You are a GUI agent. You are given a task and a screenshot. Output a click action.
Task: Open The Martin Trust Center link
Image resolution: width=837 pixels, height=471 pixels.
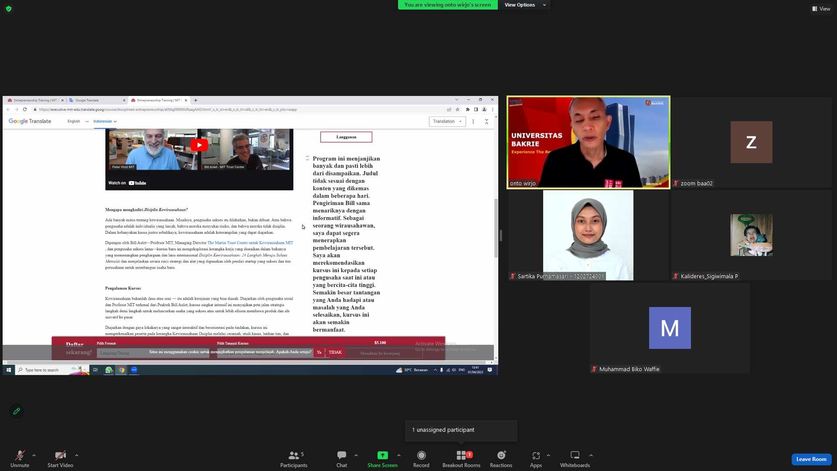[250, 243]
